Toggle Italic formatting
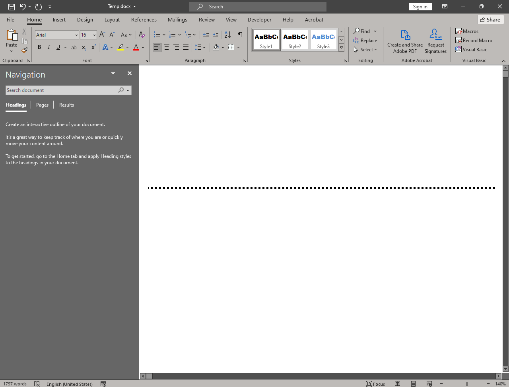 coord(49,47)
